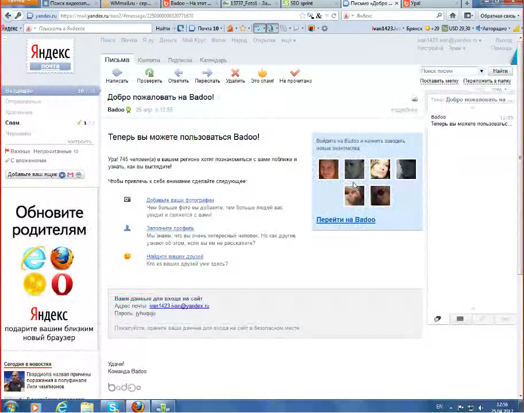Click the verified sender icon beside Badoo
The height and width of the screenshot is (413, 524).
click(x=129, y=110)
